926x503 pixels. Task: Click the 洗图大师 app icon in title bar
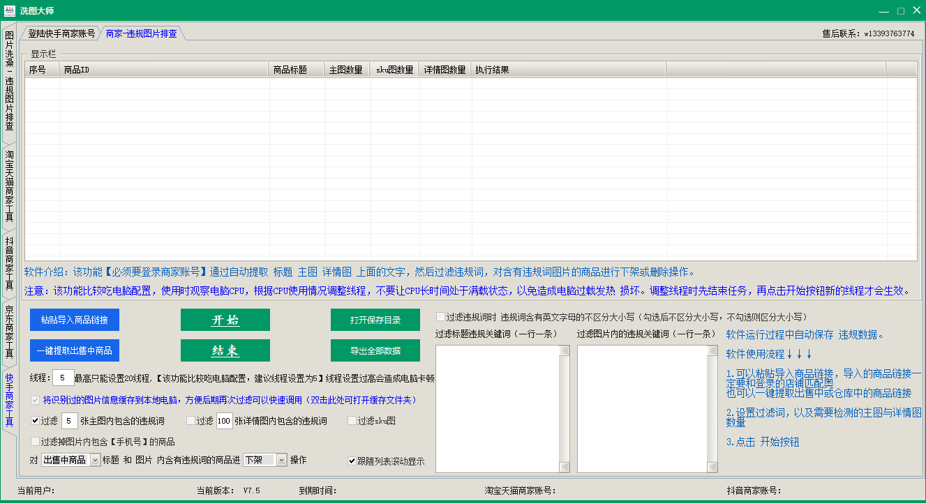click(10, 10)
